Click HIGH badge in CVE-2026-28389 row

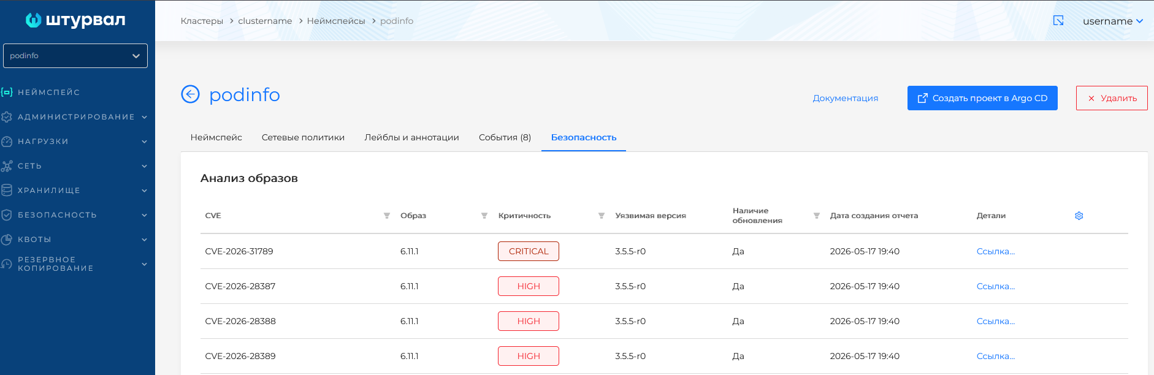pos(529,356)
